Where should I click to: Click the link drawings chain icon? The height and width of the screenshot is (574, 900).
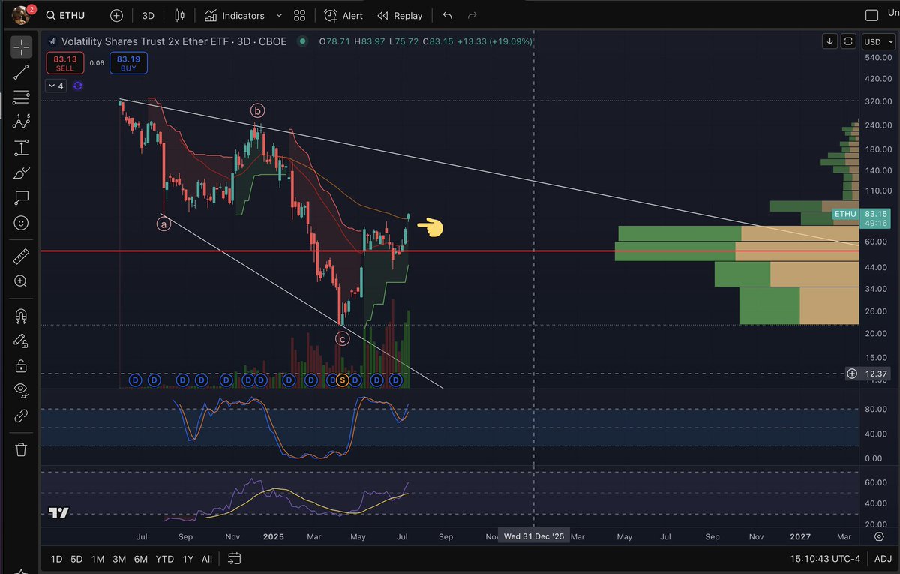[21, 416]
